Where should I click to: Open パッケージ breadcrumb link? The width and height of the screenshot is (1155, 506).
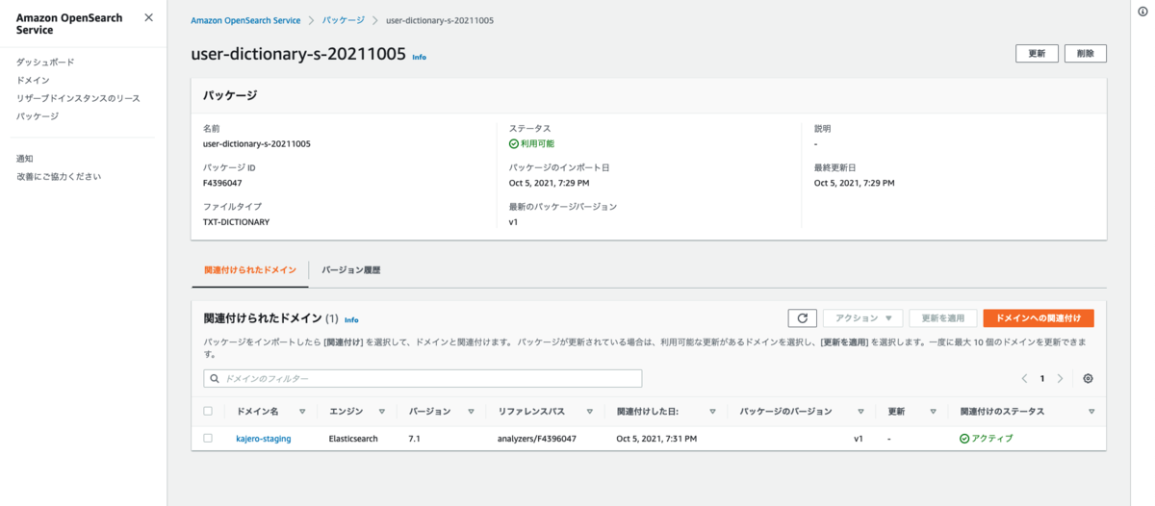tap(344, 20)
